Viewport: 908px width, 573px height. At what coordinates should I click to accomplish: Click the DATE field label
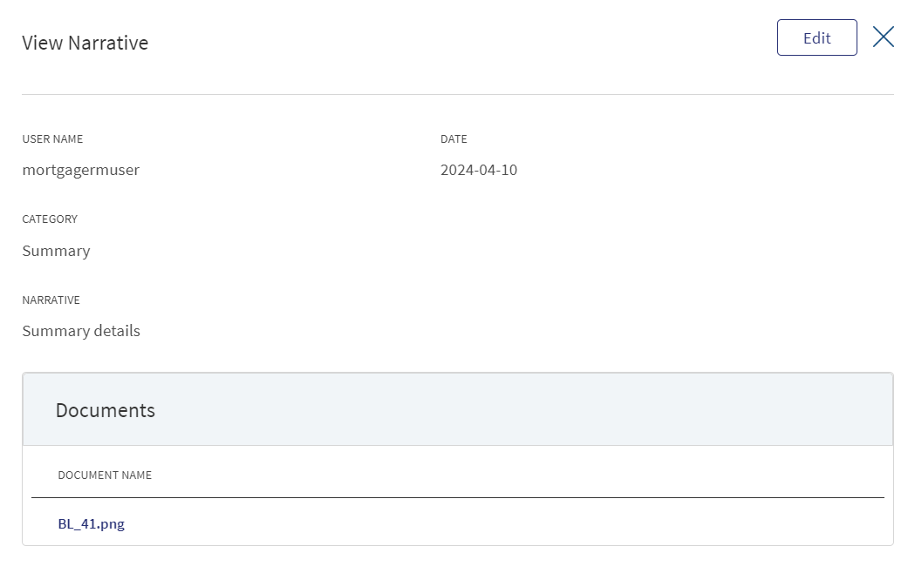(x=454, y=138)
